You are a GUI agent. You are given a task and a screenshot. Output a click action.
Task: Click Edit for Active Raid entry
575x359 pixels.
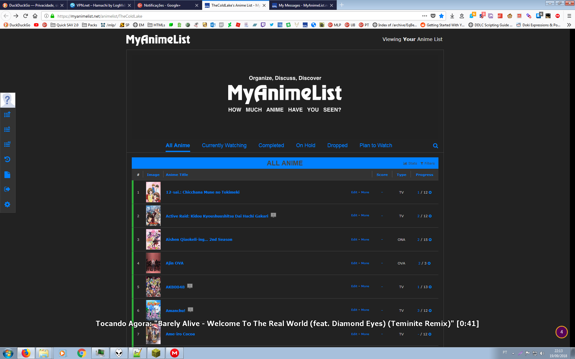point(354,215)
